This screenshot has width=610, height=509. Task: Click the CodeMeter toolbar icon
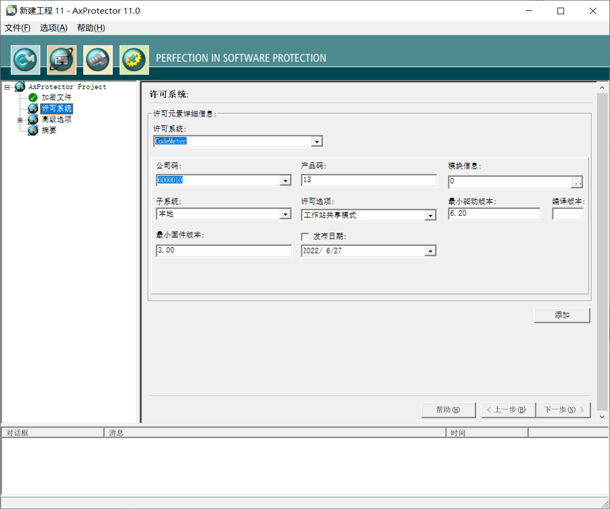pyautogui.click(x=25, y=60)
